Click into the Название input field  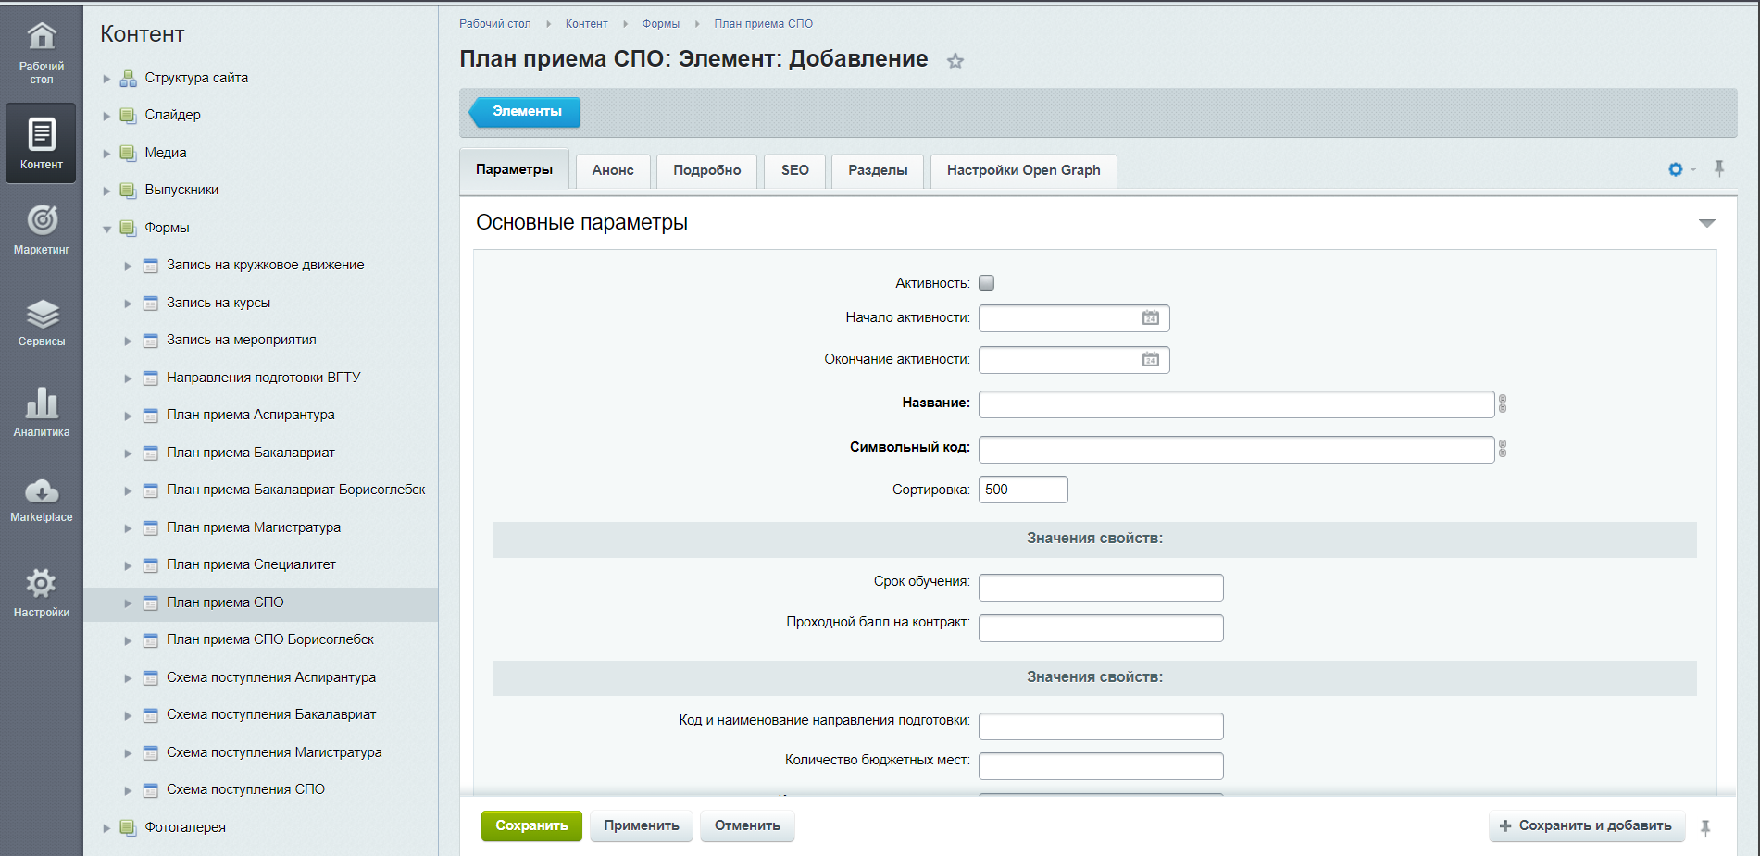[1235, 404]
